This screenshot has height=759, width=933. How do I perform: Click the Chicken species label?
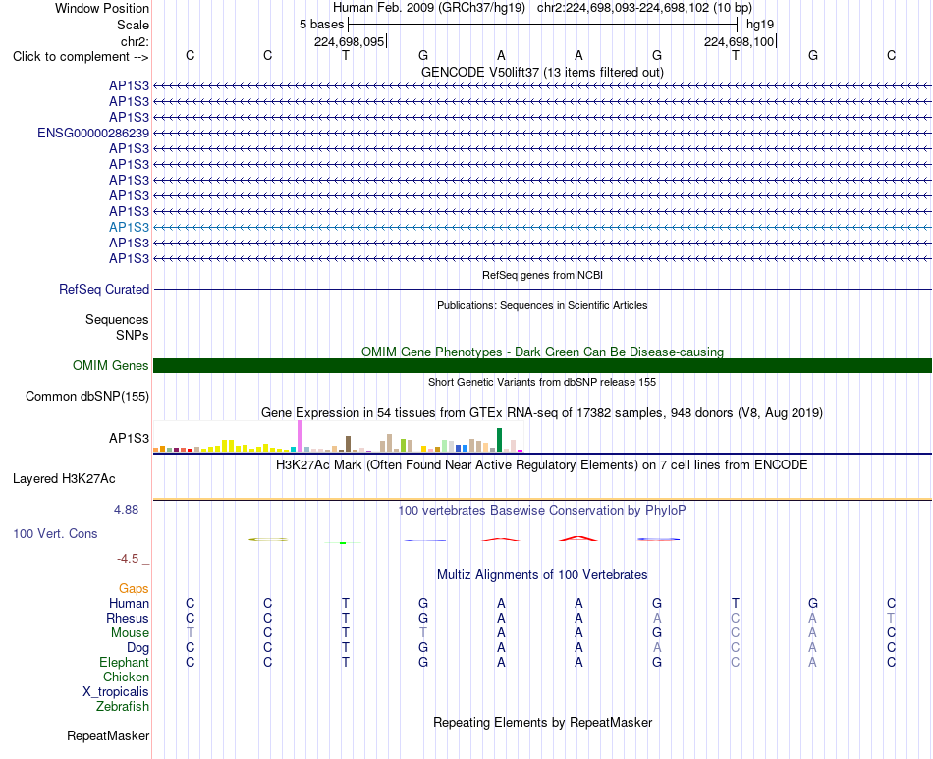tap(126, 678)
